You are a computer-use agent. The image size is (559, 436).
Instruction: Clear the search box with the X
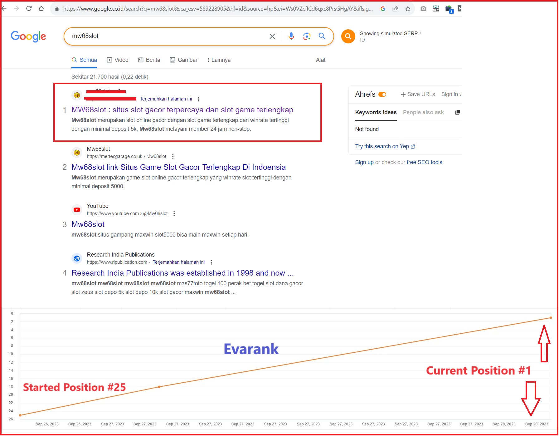(x=272, y=37)
